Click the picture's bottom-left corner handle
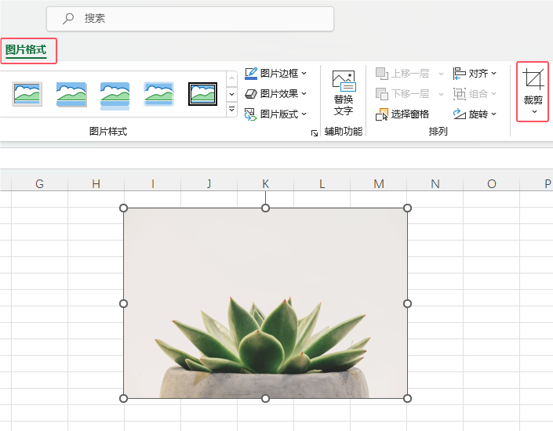 [x=123, y=398]
